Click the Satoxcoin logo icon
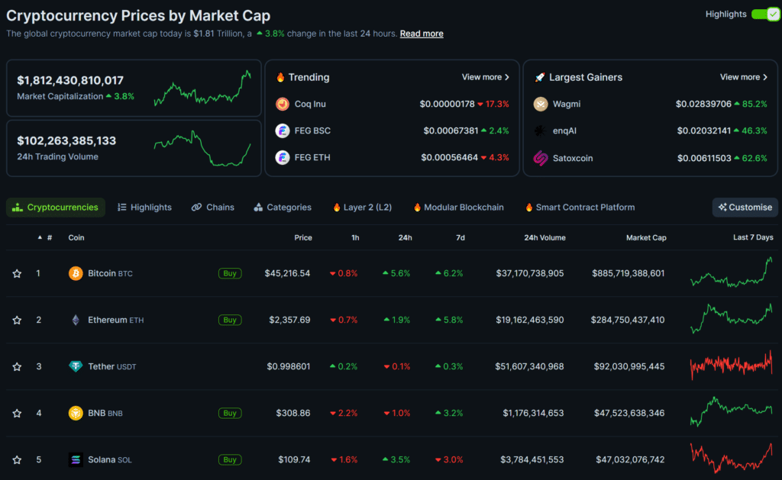 coord(541,158)
